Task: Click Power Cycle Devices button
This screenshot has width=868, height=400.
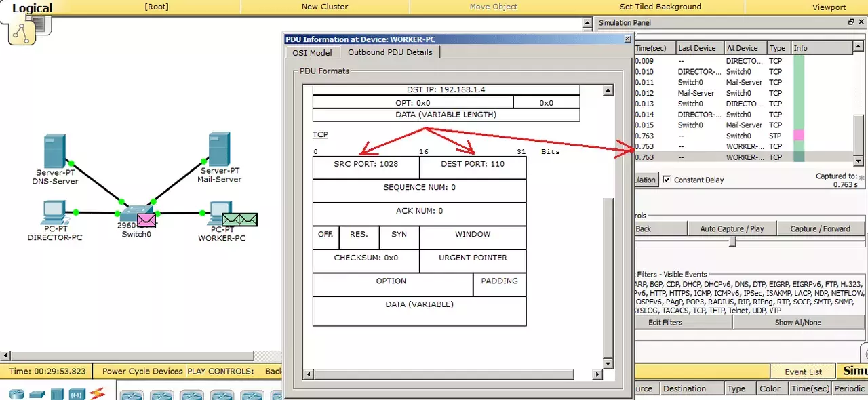Action: pyautogui.click(x=142, y=372)
